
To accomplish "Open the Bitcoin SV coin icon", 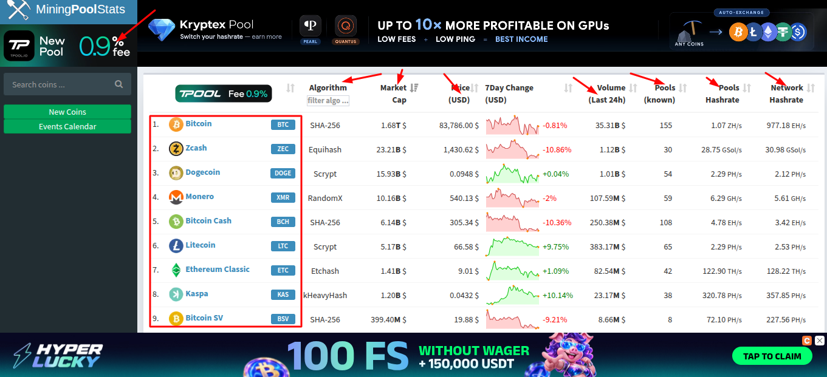I will coord(176,319).
